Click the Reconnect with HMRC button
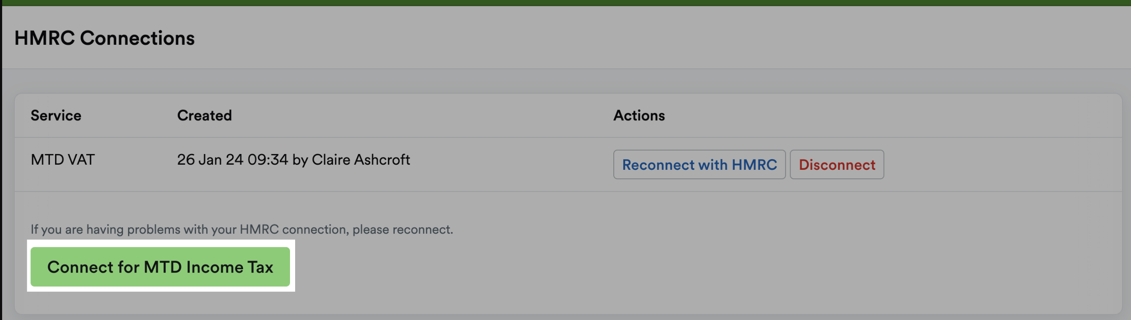 [699, 165]
